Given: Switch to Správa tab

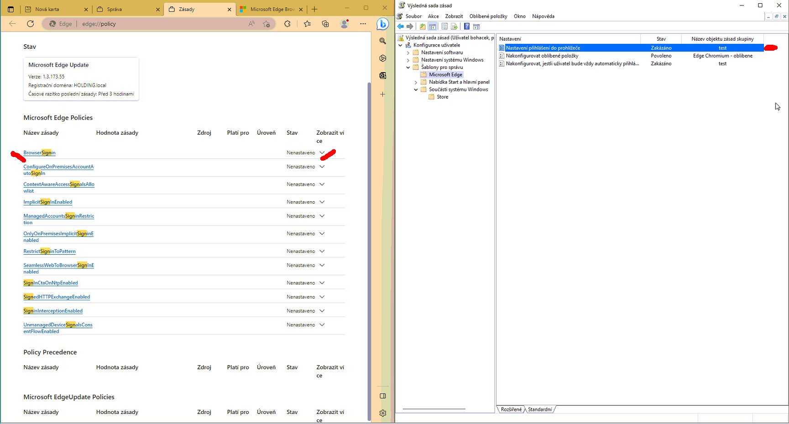Looking at the screenshot, I should click(x=128, y=9).
